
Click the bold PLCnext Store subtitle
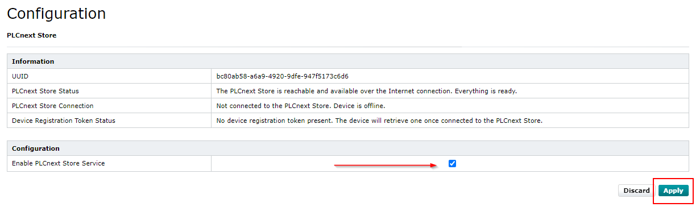click(x=31, y=35)
